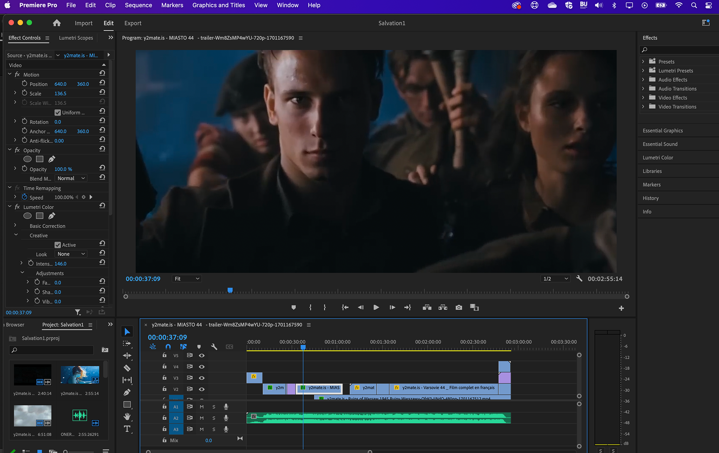This screenshot has height=453, width=719.
Task: Click the Add Marker button in Program monitor
Action: 294,307
